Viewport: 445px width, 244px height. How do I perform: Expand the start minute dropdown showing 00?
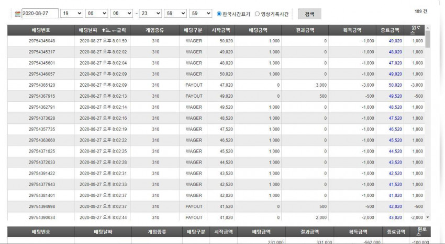[x=96, y=13]
